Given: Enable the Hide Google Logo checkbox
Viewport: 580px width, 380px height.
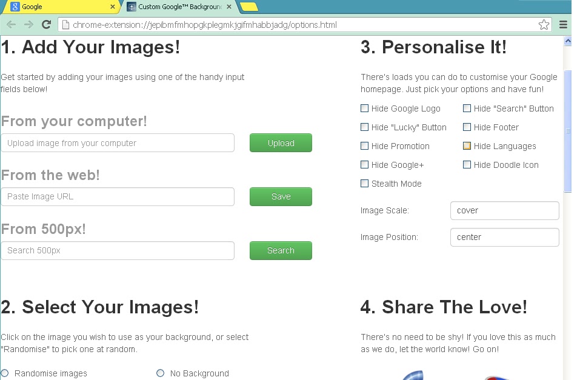Looking at the screenshot, I should coord(364,108).
